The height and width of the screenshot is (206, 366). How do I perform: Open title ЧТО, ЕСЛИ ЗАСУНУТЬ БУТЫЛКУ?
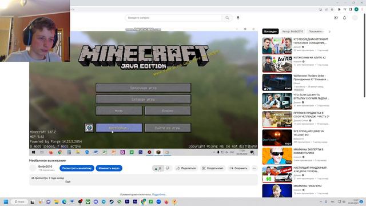tap(311, 97)
